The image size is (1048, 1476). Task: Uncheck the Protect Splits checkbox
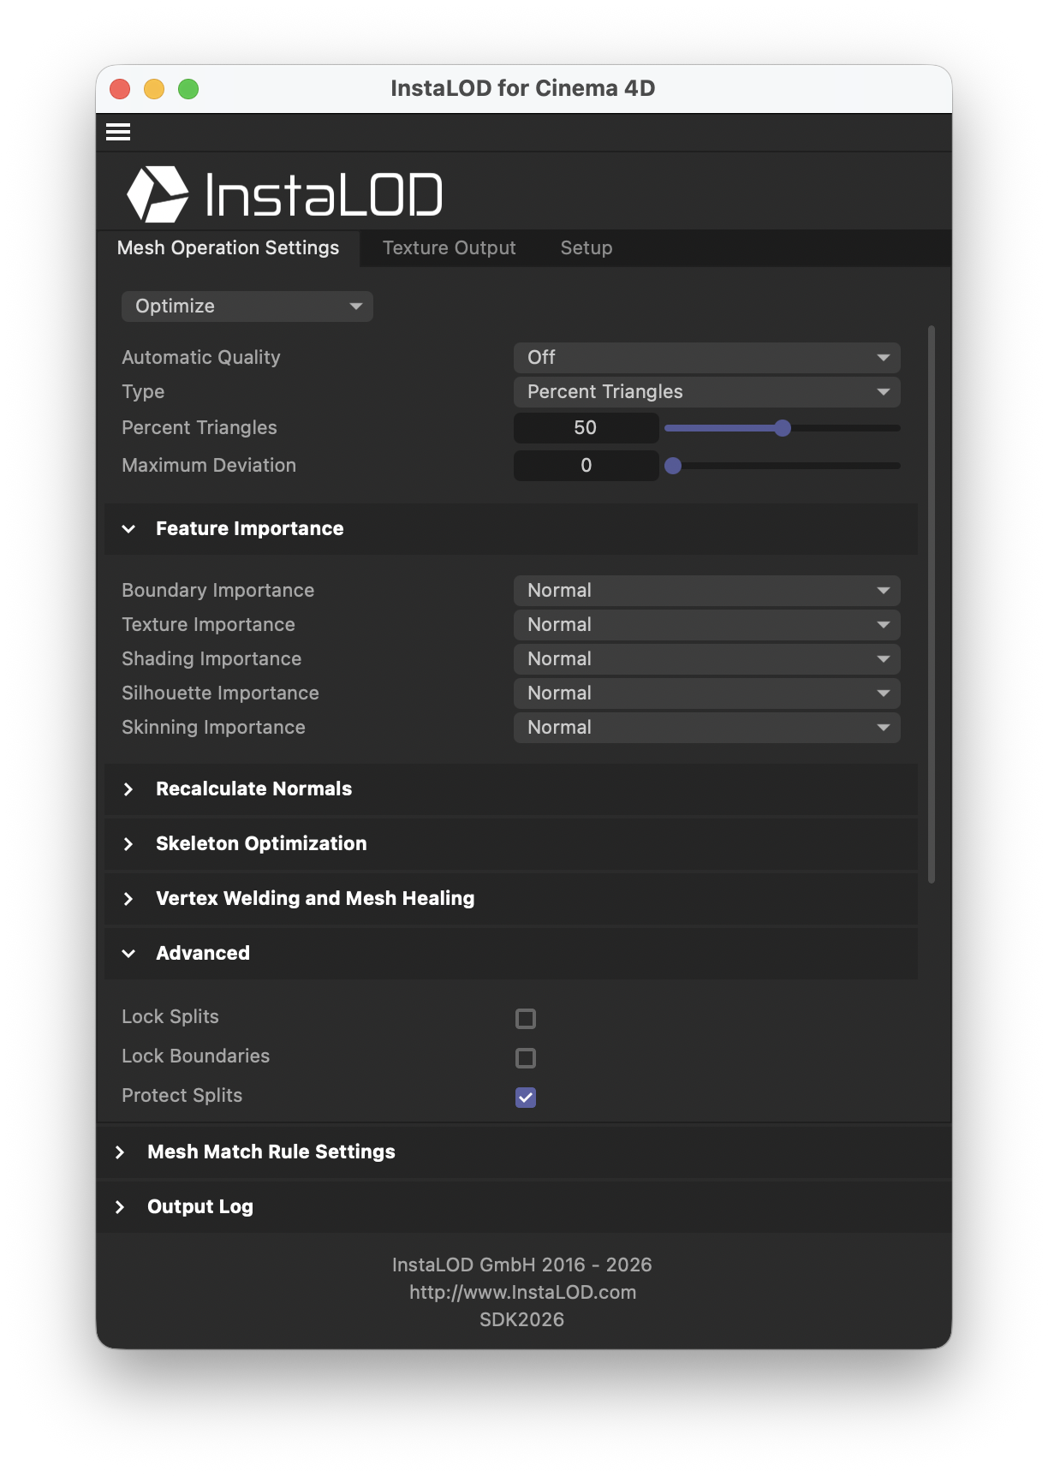pyautogui.click(x=526, y=1097)
